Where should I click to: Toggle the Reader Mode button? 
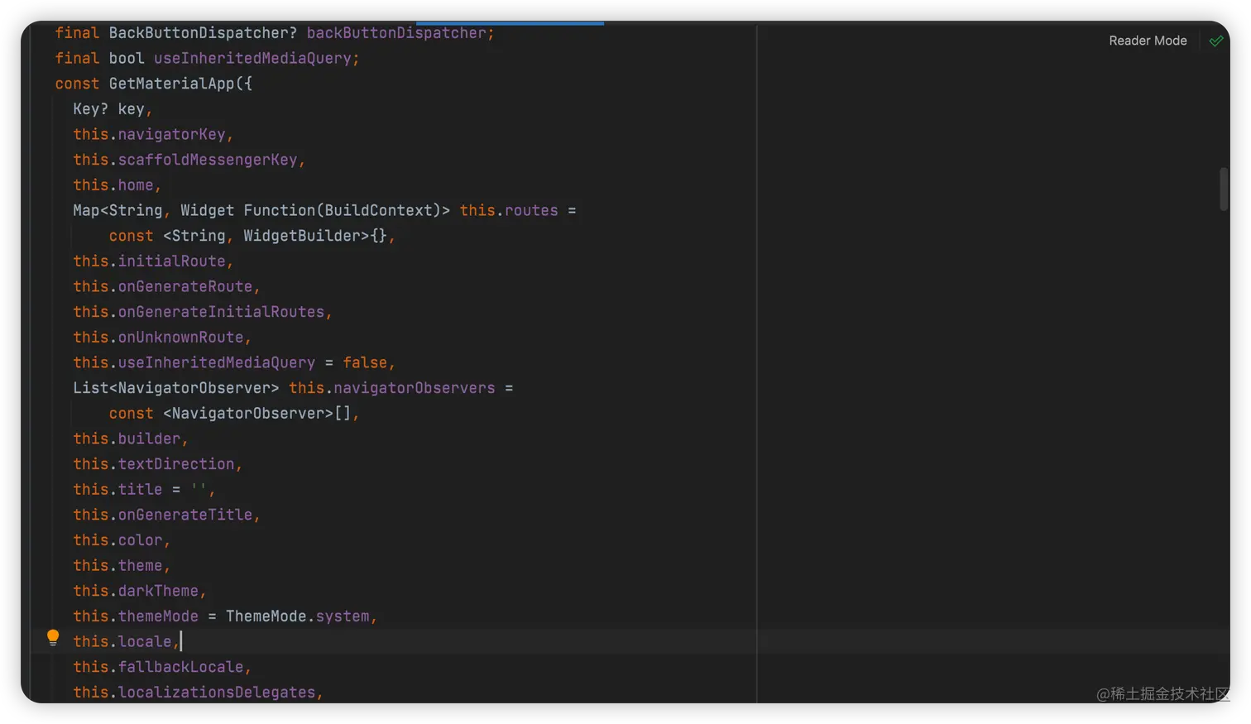1148,41
